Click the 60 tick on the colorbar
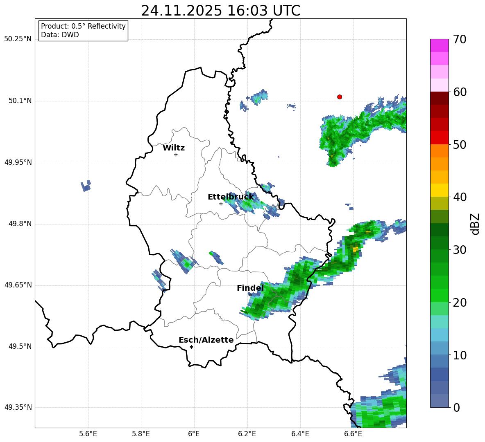 click(460, 92)
